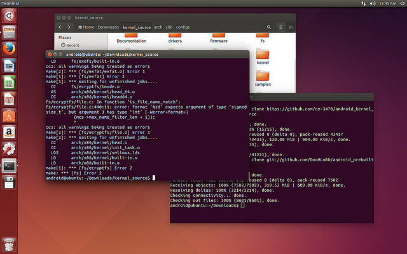Screen dimensions: 407x254
Task: Open the sound volume indicator menu
Action: click(x=371, y=3)
